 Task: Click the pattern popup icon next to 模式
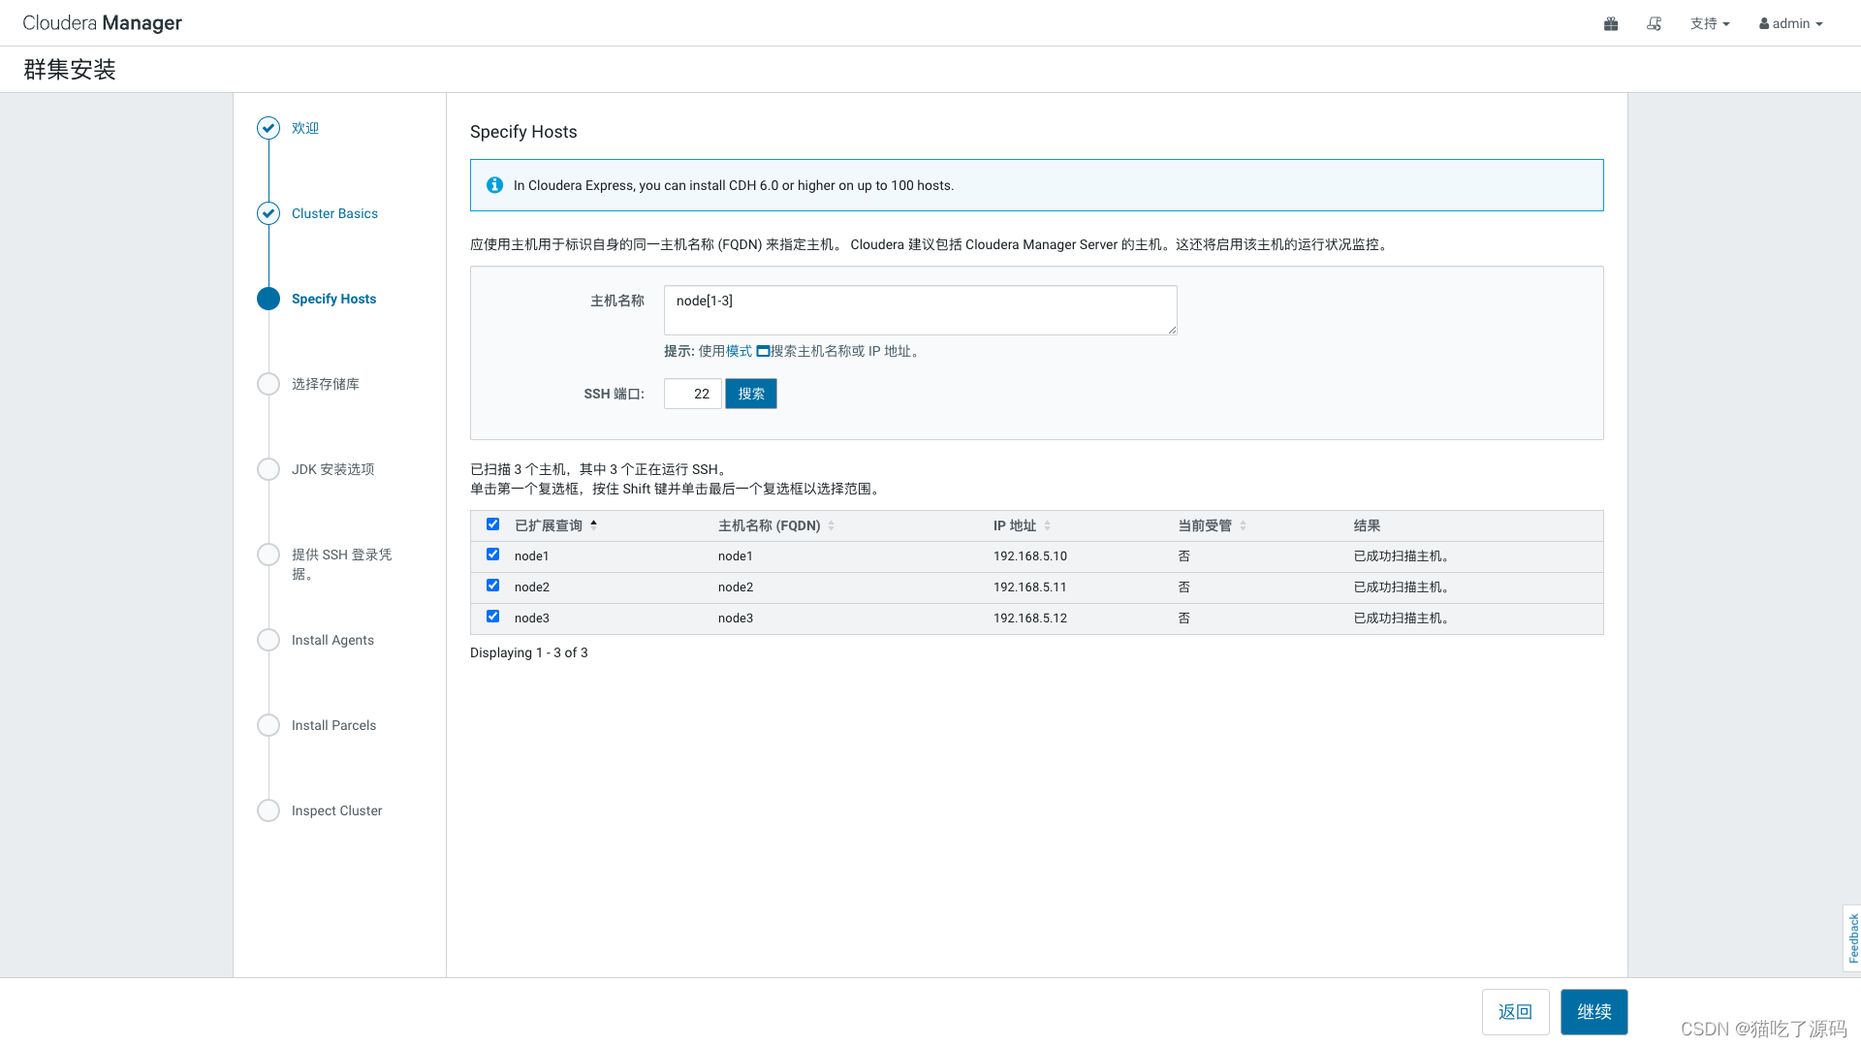(x=763, y=351)
